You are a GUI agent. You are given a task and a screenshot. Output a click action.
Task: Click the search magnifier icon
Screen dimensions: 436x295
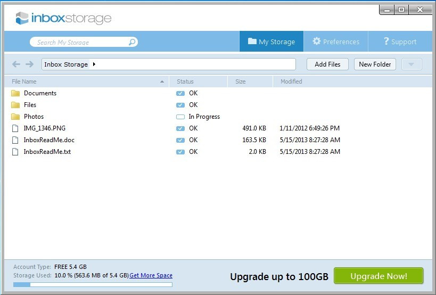point(132,42)
